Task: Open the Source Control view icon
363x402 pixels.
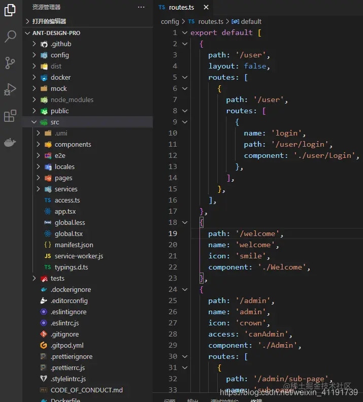Action: tap(10, 63)
